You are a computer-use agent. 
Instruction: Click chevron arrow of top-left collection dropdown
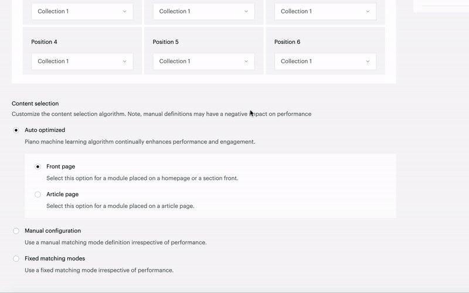click(124, 11)
